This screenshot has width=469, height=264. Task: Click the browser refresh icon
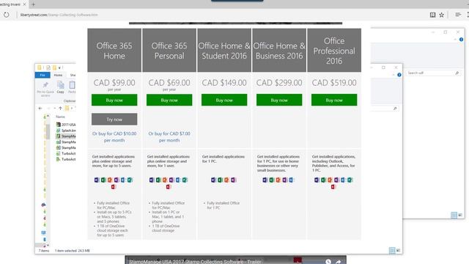[7, 15]
